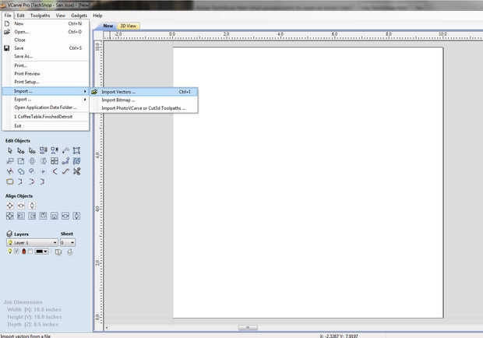
Task: Choose Close in the File menu
Action: tap(46, 40)
